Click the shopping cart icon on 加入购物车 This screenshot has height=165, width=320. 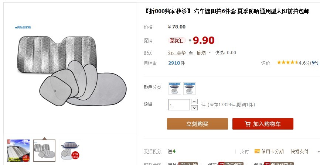248,124
